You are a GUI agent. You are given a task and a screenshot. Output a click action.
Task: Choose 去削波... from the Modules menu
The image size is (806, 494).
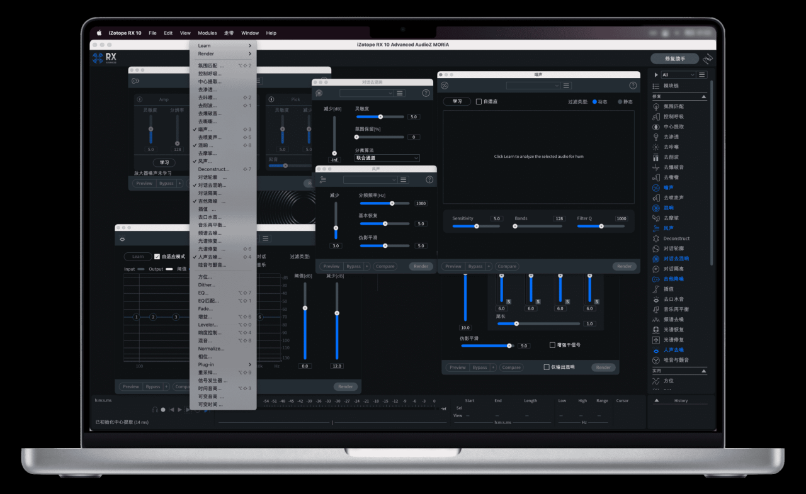[x=223, y=105]
